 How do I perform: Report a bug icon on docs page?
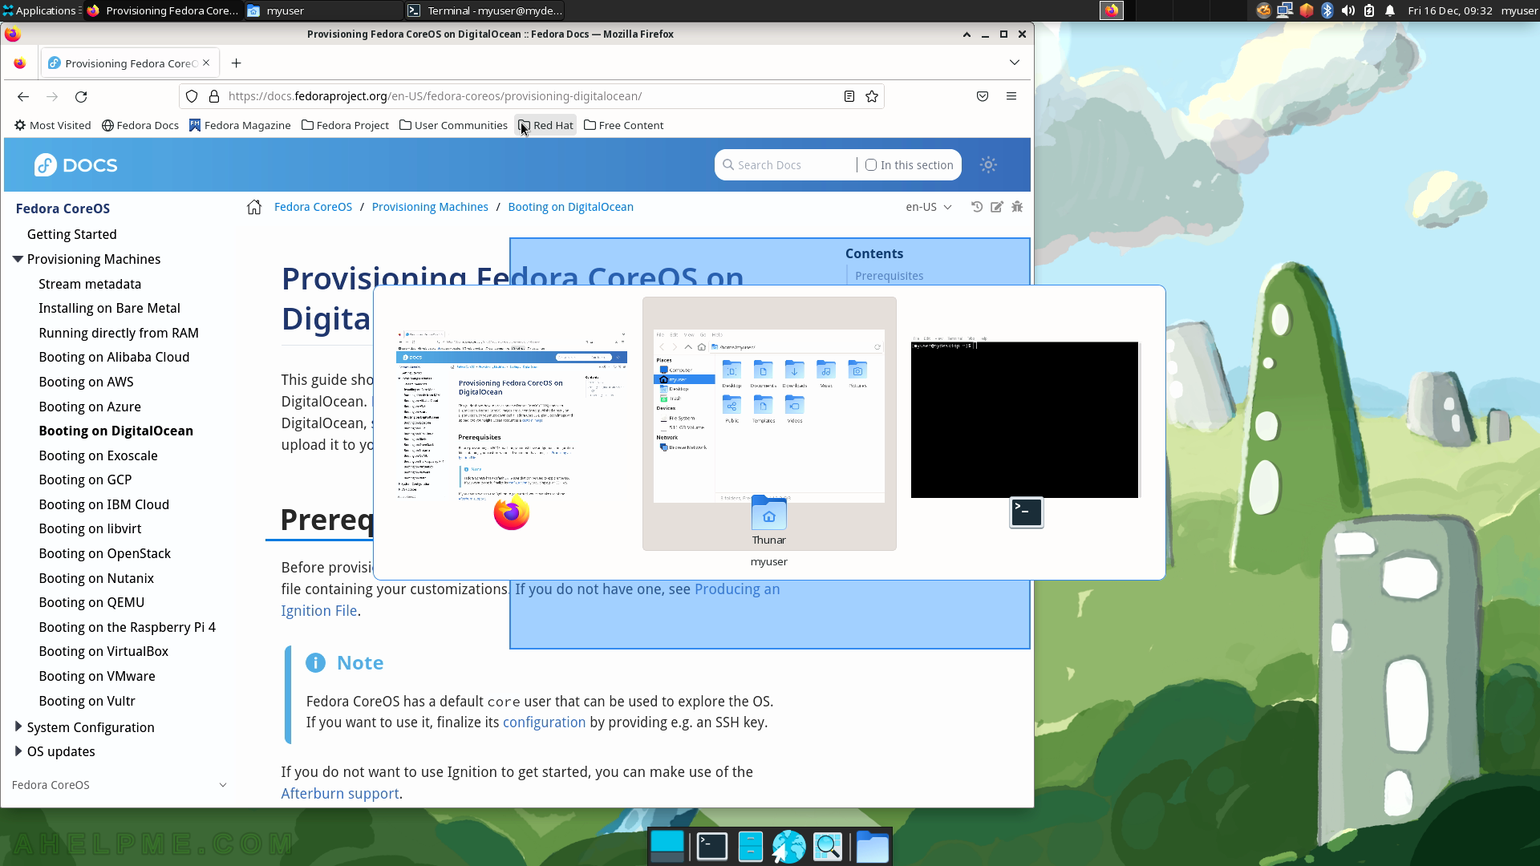tap(1017, 207)
